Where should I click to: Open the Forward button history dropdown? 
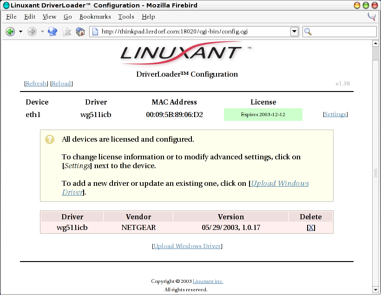click(42, 32)
